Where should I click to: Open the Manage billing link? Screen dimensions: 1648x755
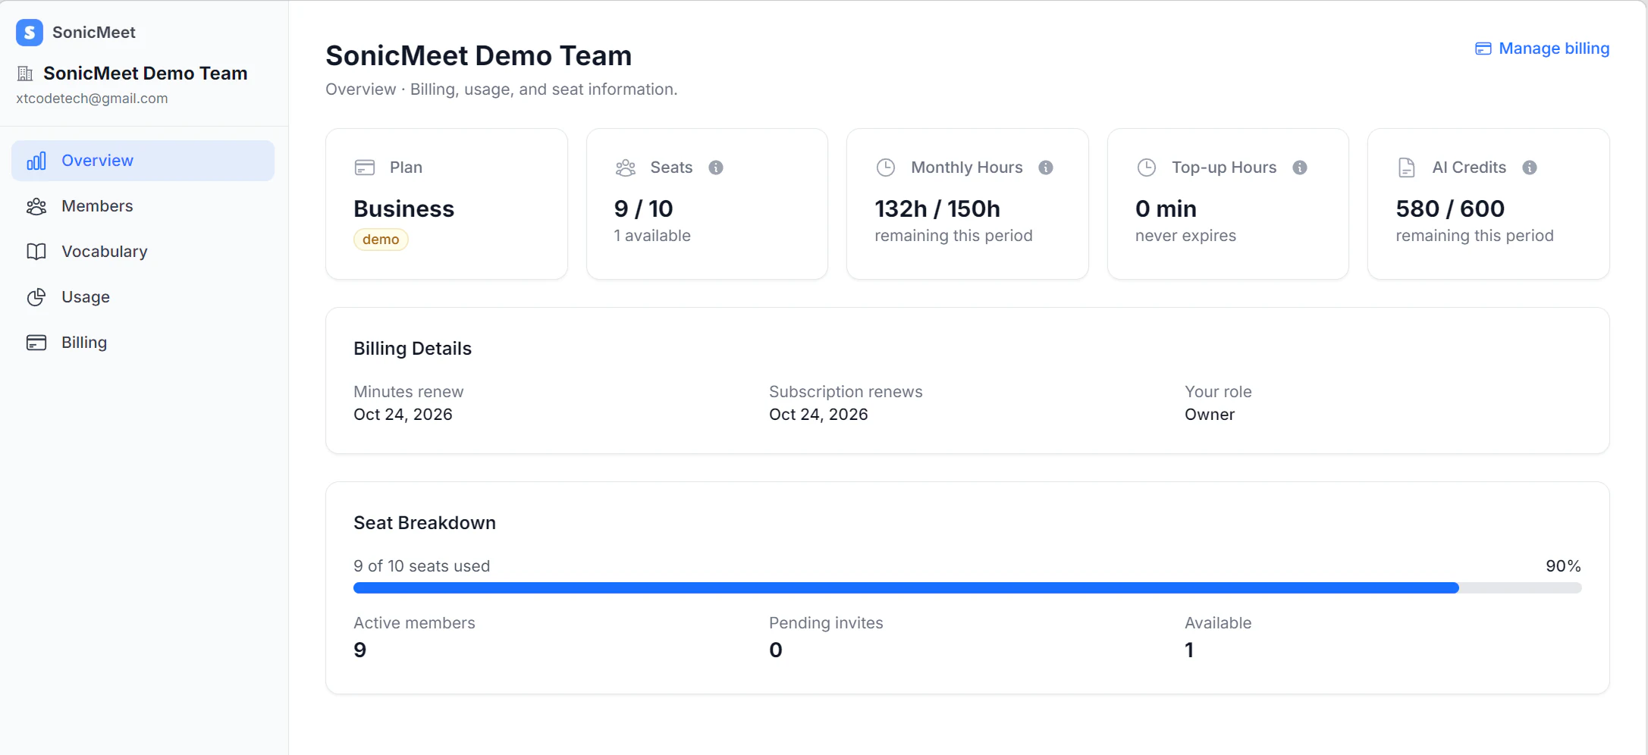1542,49
